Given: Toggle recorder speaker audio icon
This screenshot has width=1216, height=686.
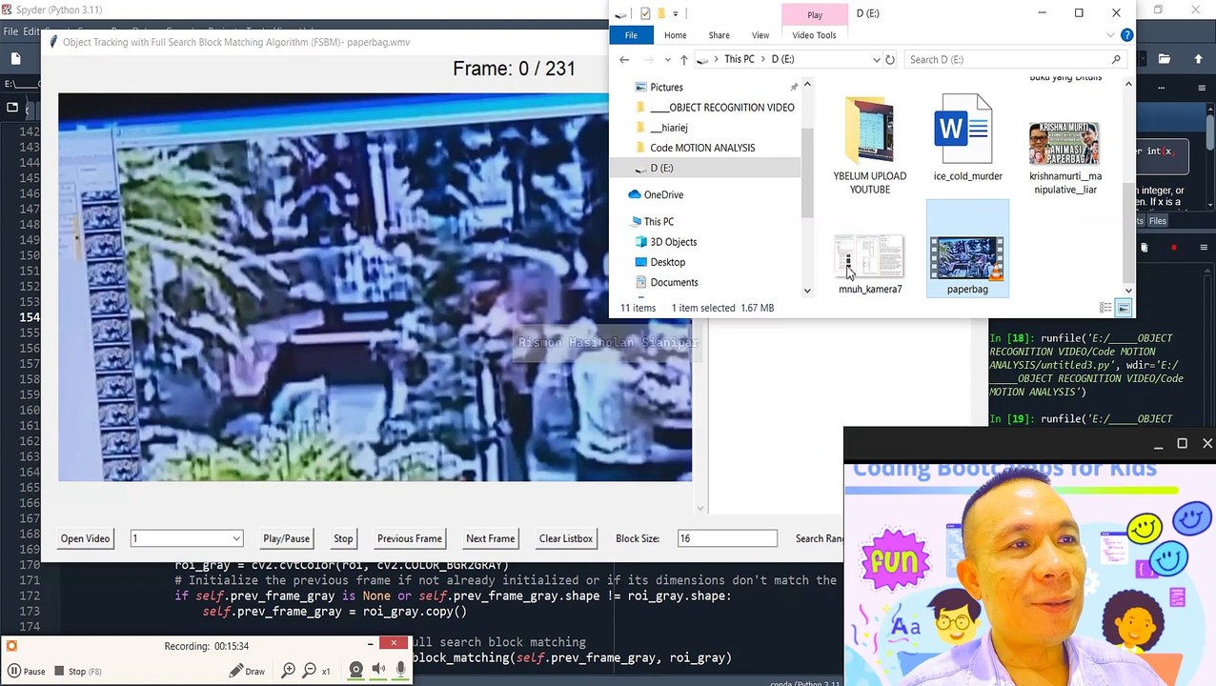Looking at the screenshot, I should tap(378, 670).
